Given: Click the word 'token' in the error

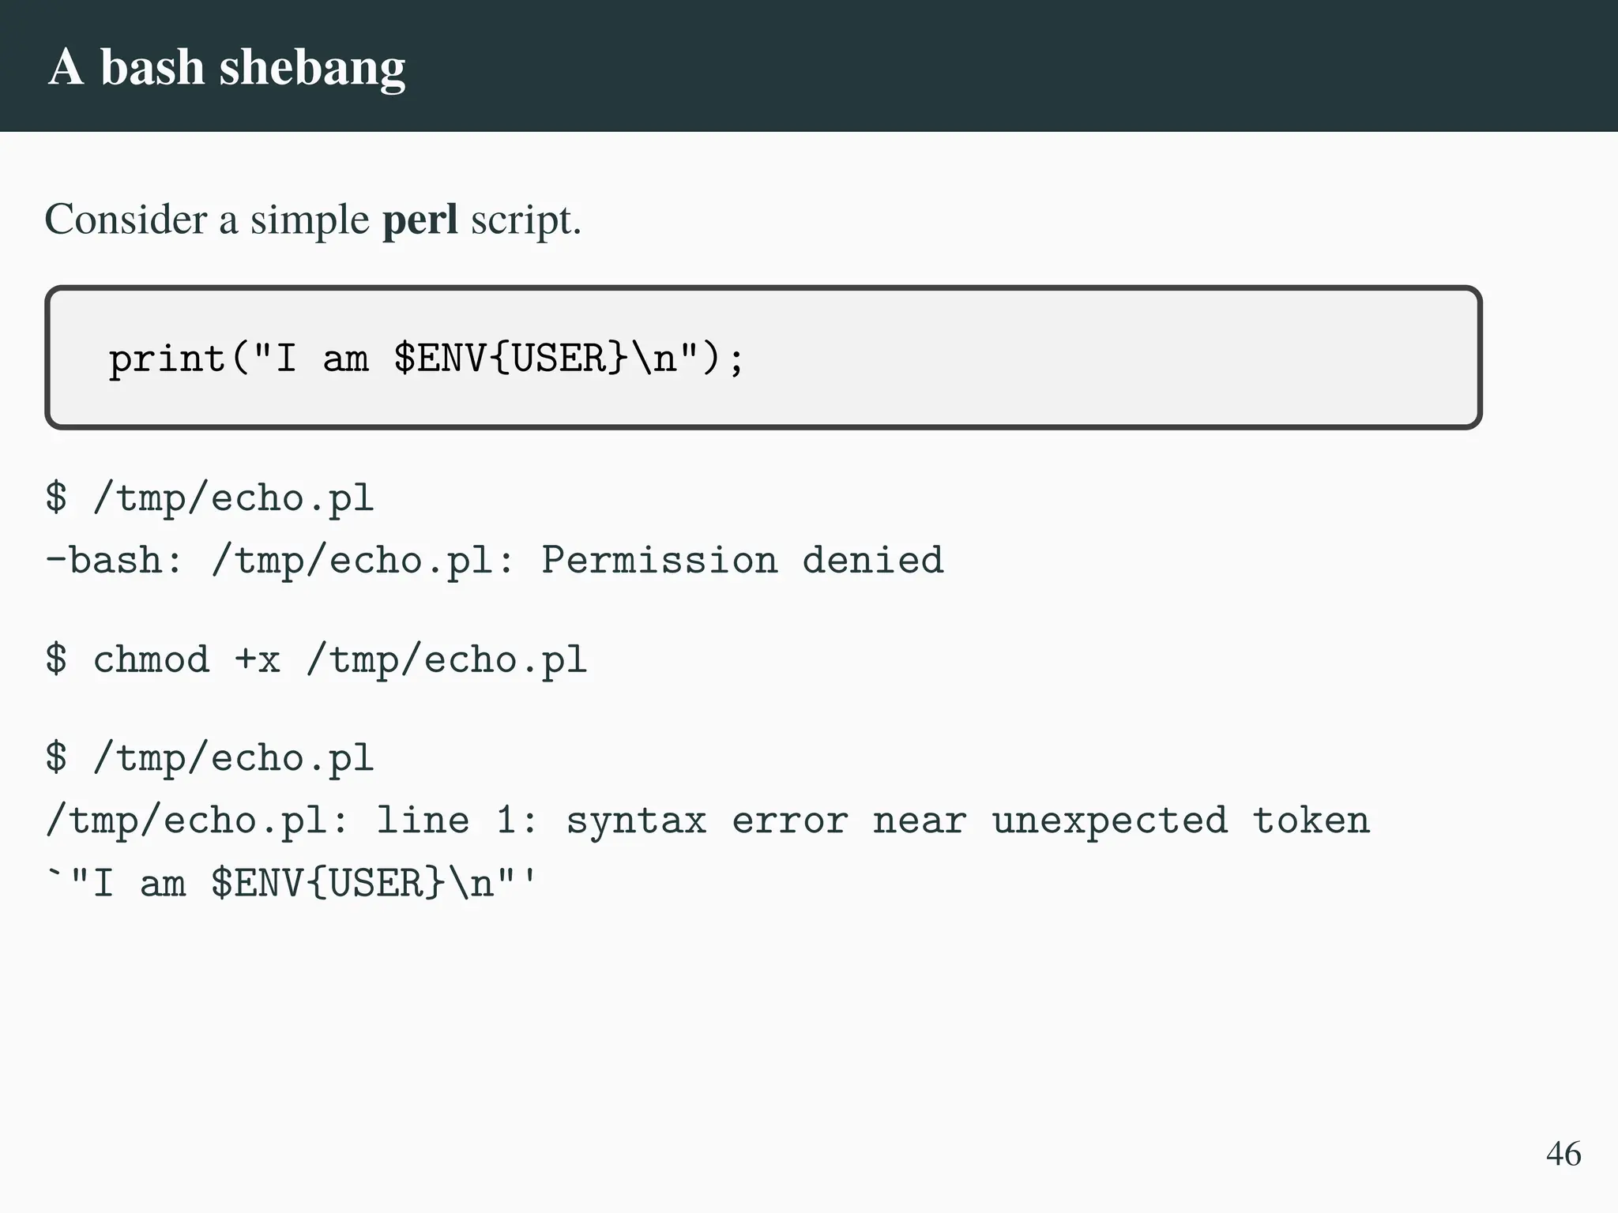Looking at the screenshot, I should click(x=1311, y=821).
